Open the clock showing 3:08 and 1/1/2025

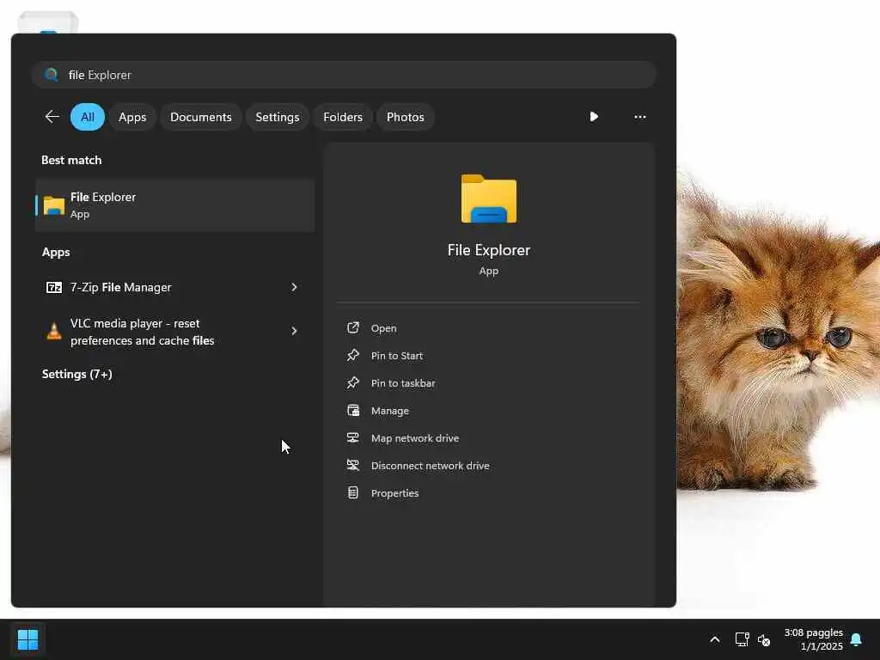click(x=813, y=639)
